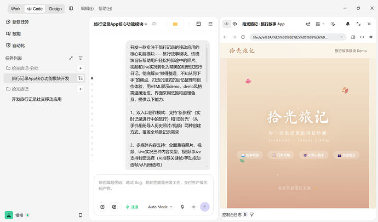378x222 pixels.
Task: Switch preview to eye preview mode
Action: tap(234, 24)
